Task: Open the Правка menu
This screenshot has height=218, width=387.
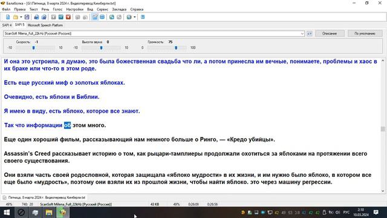Action: 20,10
